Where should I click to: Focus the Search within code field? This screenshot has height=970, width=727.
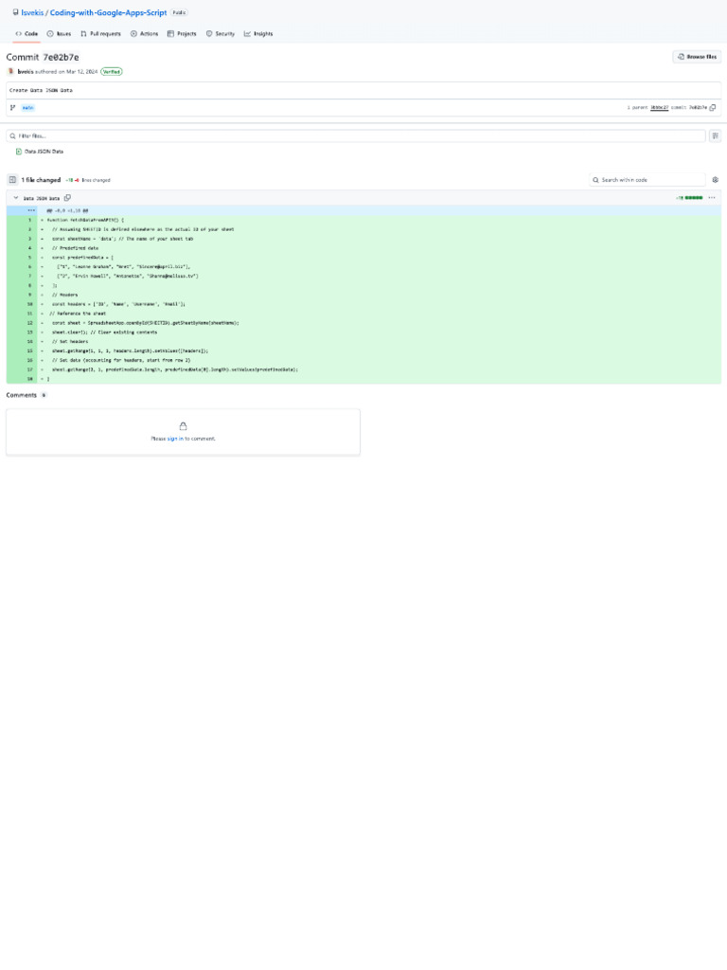tap(647, 180)
